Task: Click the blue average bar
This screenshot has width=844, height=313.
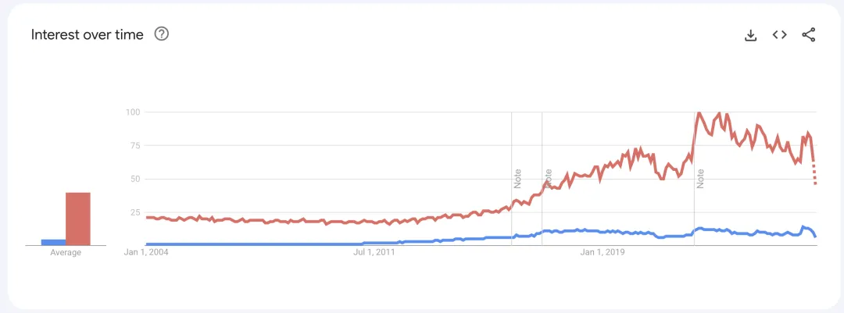Action: [53, 242]
